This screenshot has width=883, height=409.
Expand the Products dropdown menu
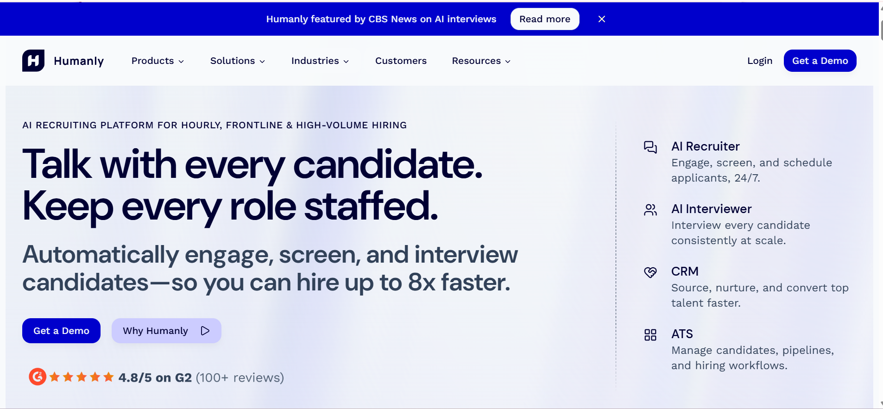(158, 61)
